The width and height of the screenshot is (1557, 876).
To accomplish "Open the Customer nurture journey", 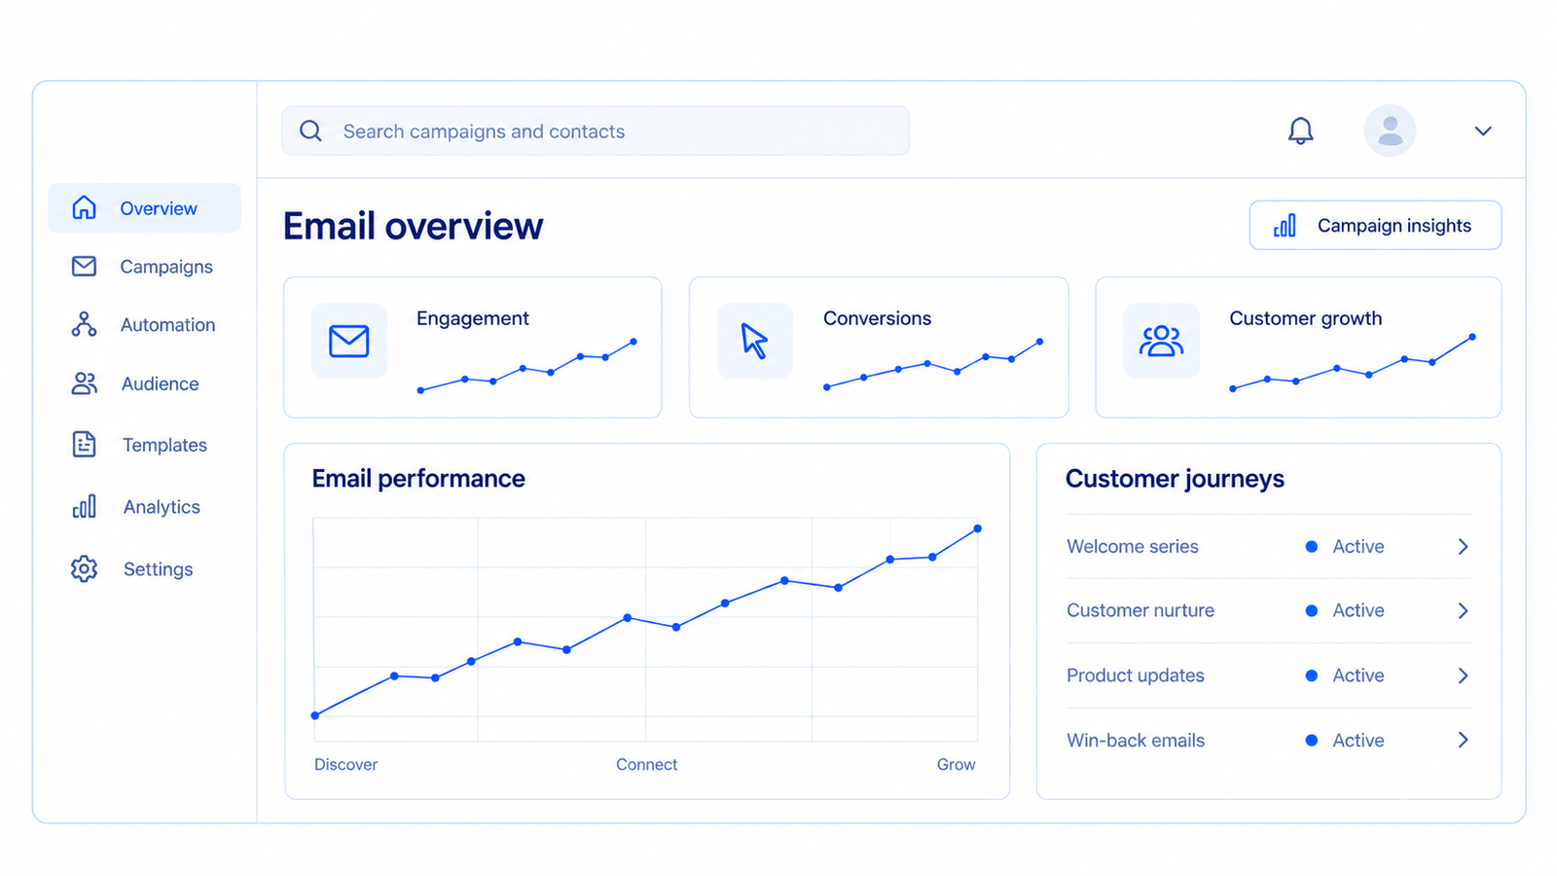I will tap(1269, 610).
